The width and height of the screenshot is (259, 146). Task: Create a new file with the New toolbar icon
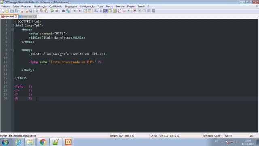coord(3,11)
